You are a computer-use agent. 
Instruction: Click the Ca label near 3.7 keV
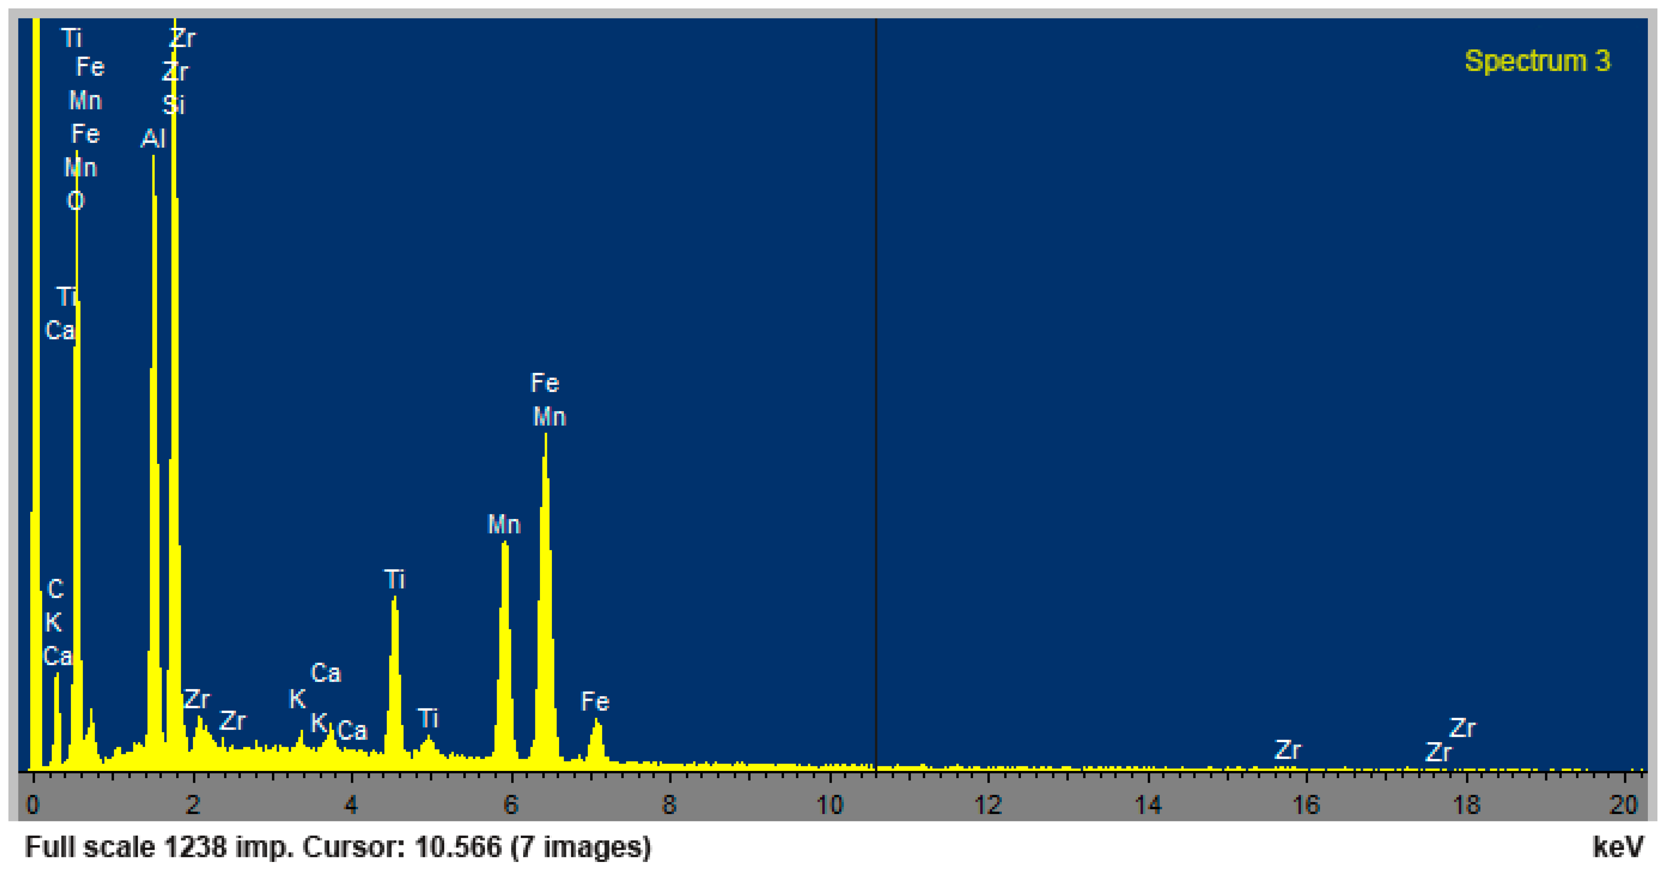click(326, 673)
